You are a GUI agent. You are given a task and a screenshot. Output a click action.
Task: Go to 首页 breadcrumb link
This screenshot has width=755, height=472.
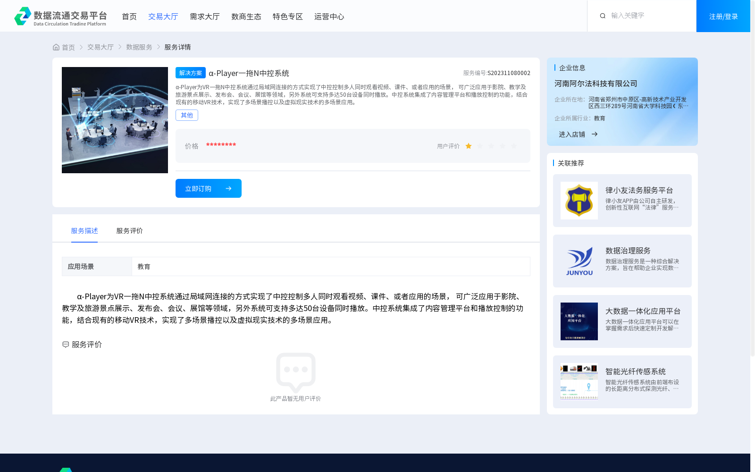tap(68, 47)
